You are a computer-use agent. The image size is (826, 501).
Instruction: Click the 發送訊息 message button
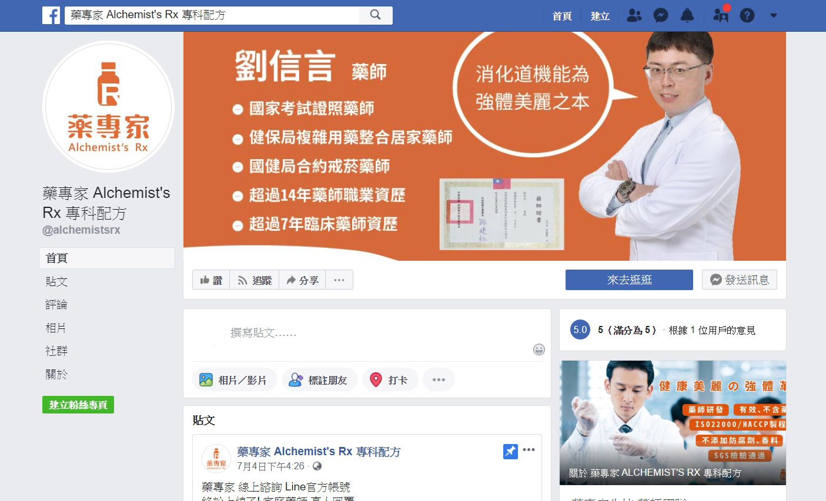[x=740, y=280]
